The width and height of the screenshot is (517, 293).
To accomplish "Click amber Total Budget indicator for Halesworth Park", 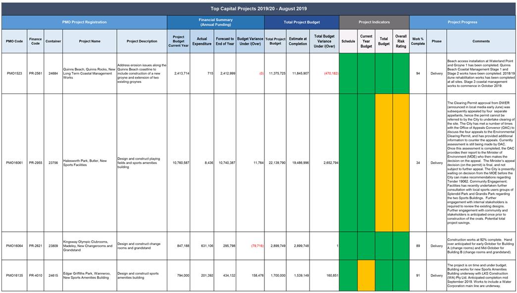I will click(x=384, y=163).
